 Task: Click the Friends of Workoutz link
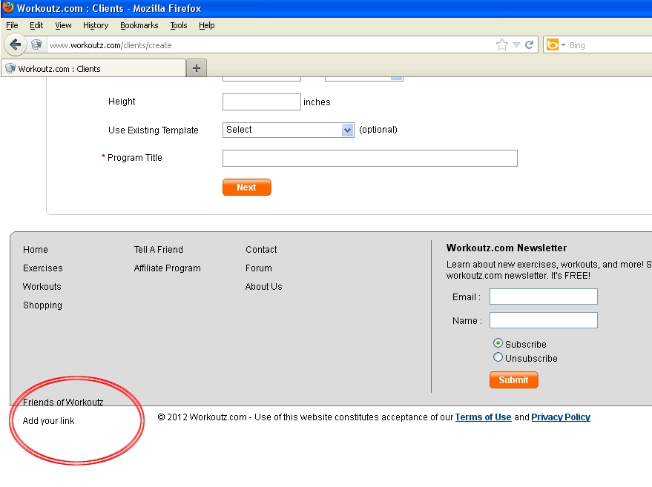(x=63, y=402)
